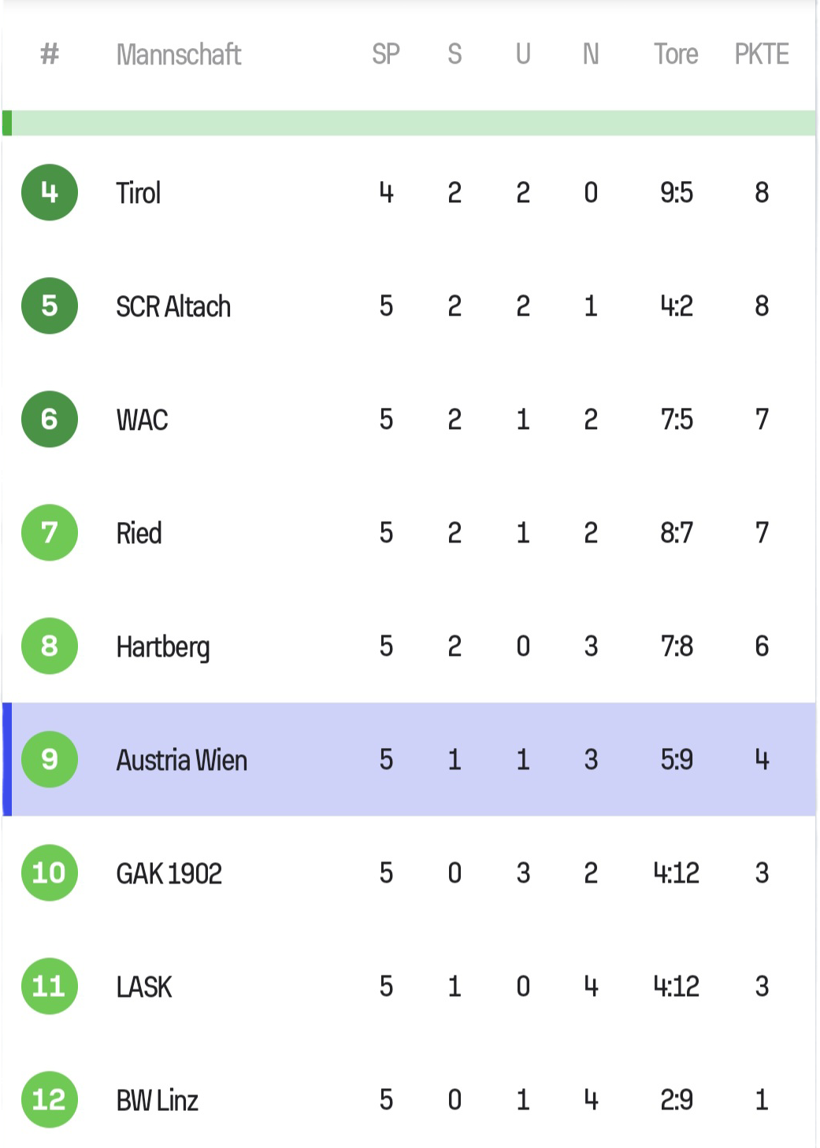Click the position 9 badge for Austria Wien
Viewport: 820px width, 1148px height.
tap(50, 759)
